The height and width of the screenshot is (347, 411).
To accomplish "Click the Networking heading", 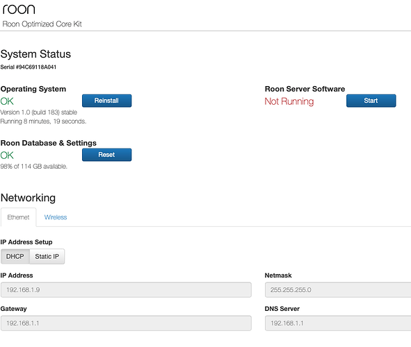I will point(28,198).
